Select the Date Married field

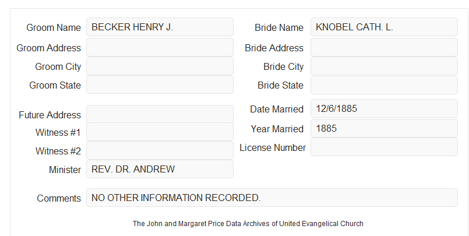pos(384,108)
